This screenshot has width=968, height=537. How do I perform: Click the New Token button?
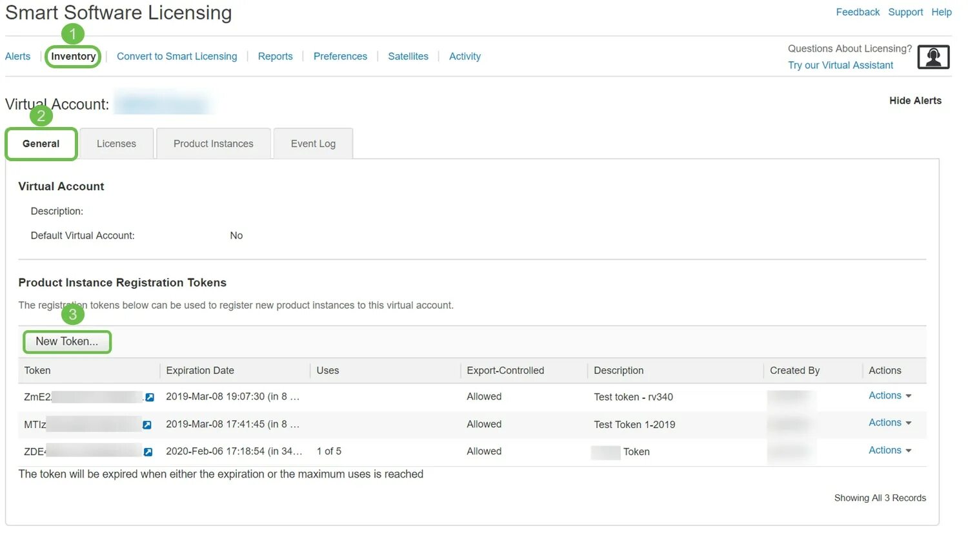[67, 342]
